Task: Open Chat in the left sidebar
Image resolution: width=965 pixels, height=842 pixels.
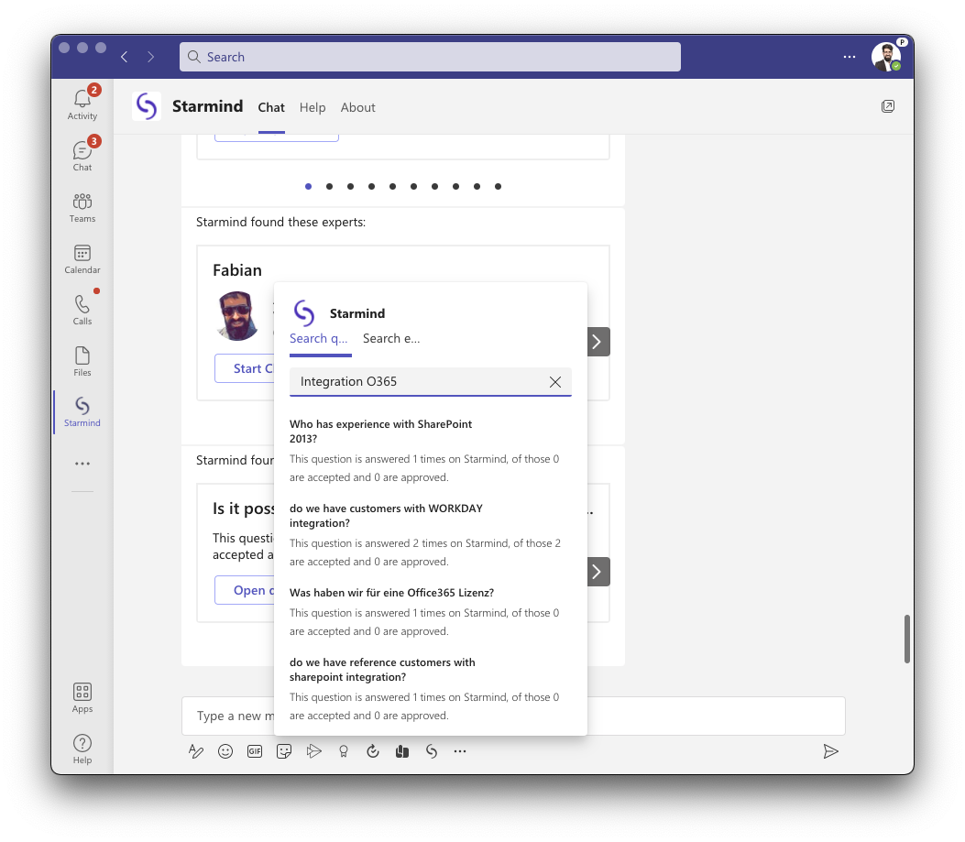Action: point(82,155)
